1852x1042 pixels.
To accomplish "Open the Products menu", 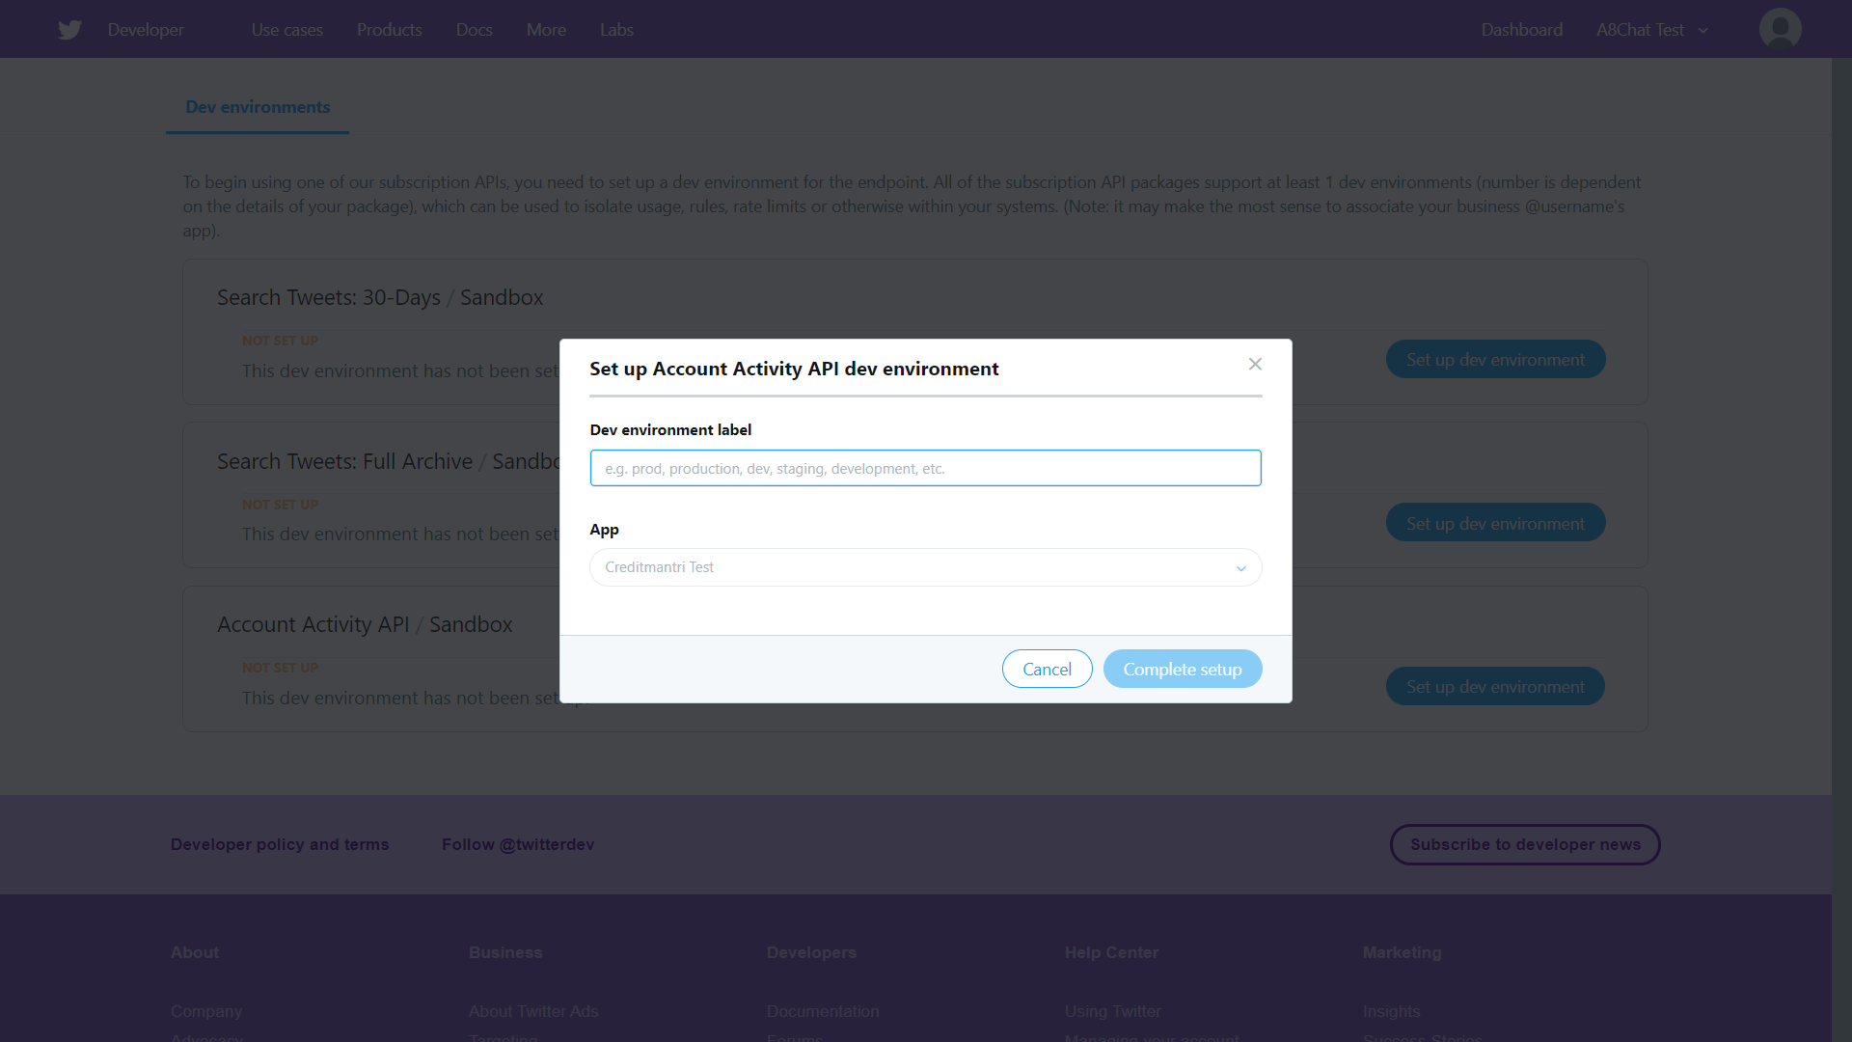I will point(390,30).
